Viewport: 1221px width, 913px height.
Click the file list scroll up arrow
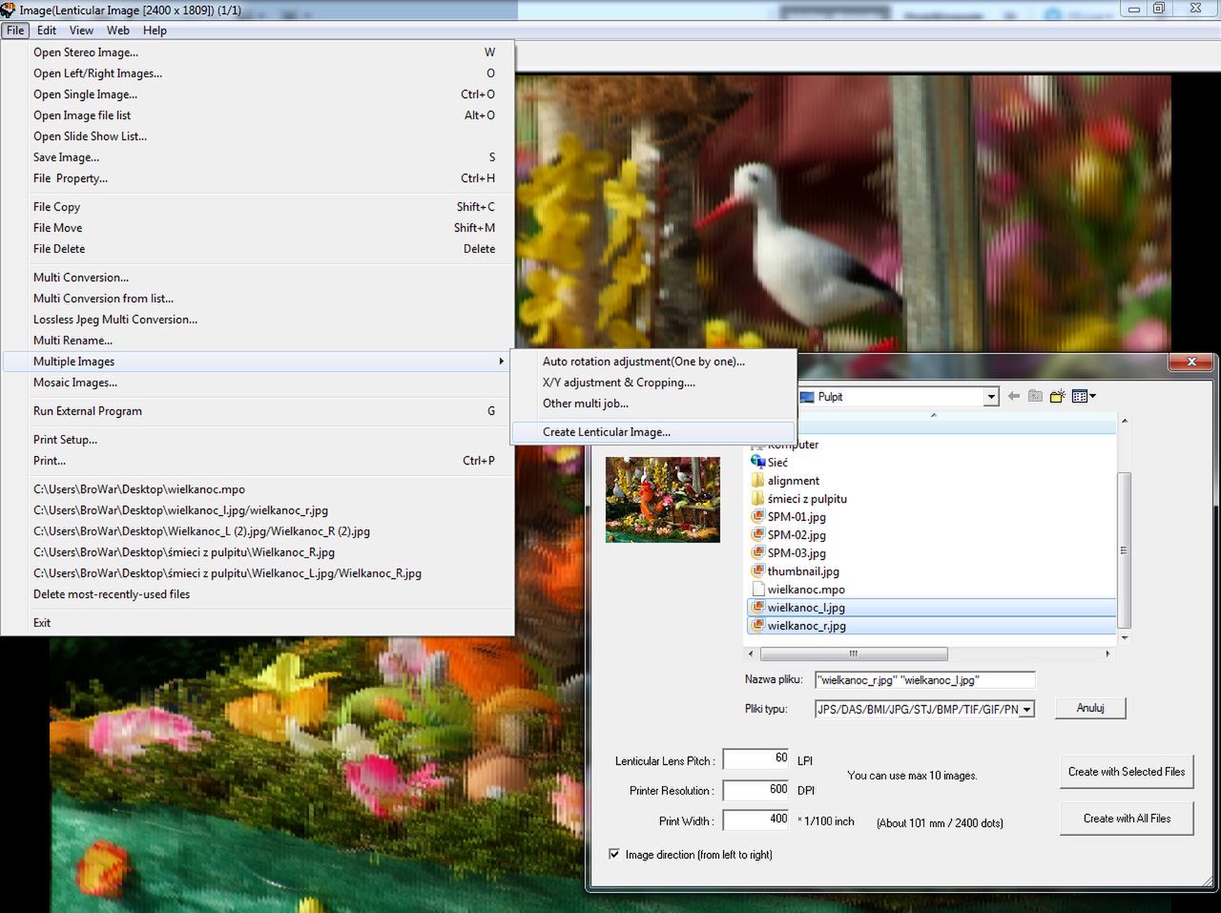pyautogui.click(x=1125, y=421)
